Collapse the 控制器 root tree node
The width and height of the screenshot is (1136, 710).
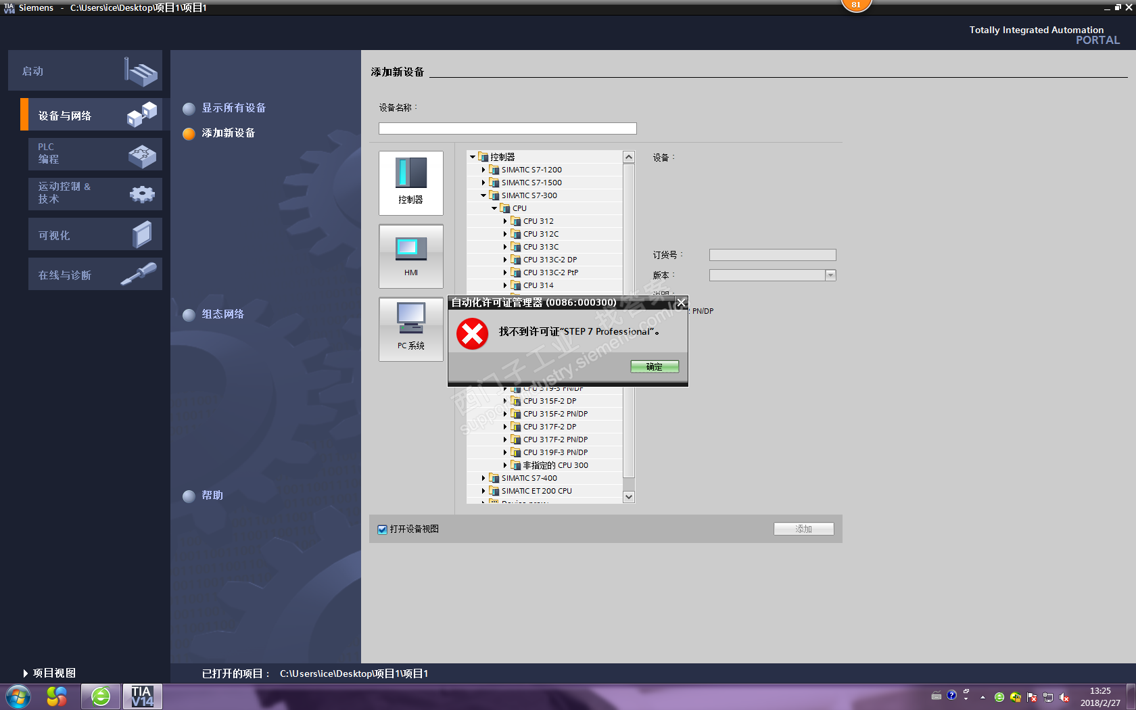[473, 157]
